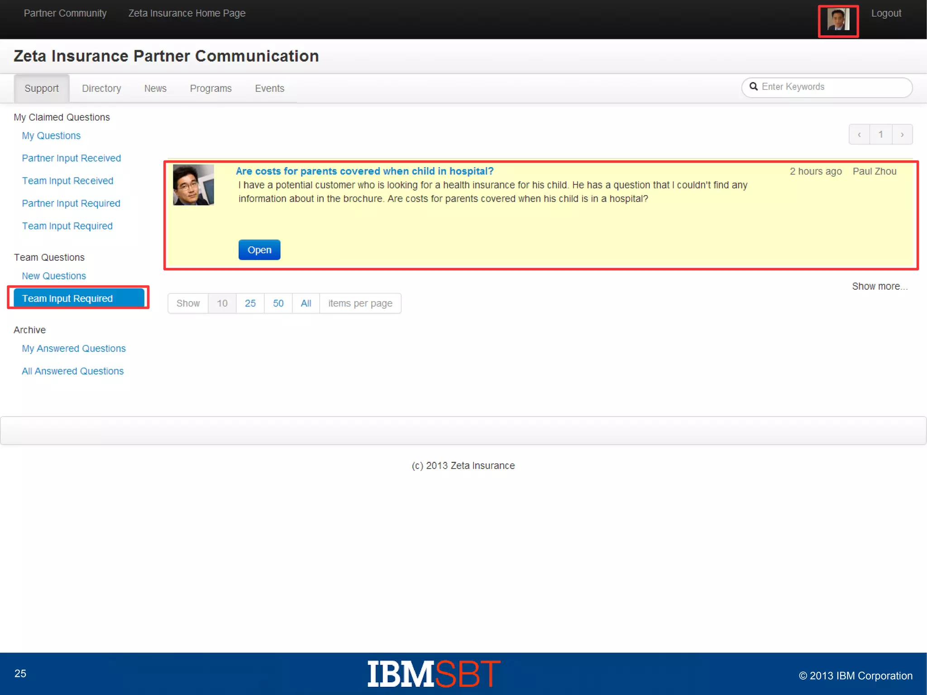Select page 1 in pagination
Image resolution: width=927 pixels, height=695 pixels.
click(881, 134)
